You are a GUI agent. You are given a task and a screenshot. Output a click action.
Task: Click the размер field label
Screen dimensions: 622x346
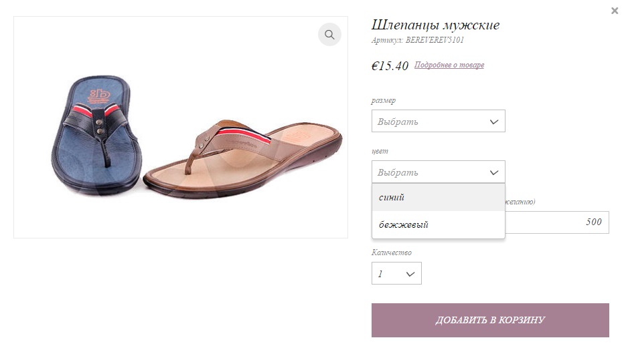383,101
